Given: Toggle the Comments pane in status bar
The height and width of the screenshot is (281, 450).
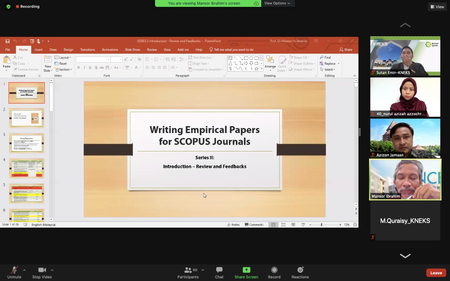Looking at the screenshot, I should (254, 225).
